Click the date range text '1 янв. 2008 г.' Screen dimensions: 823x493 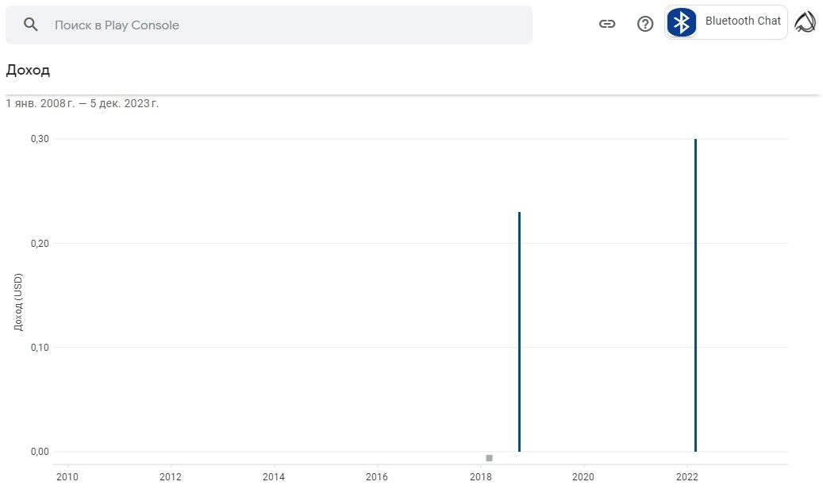point(40,103)
